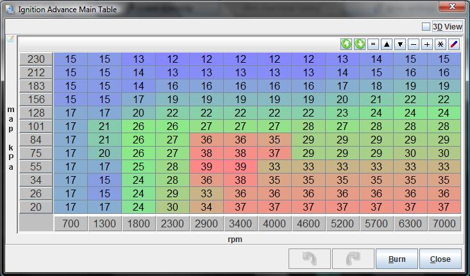Select cell 39 at 55 kPa, 2900 rpm
Screen dimensions: 470x276
[206, 166]
